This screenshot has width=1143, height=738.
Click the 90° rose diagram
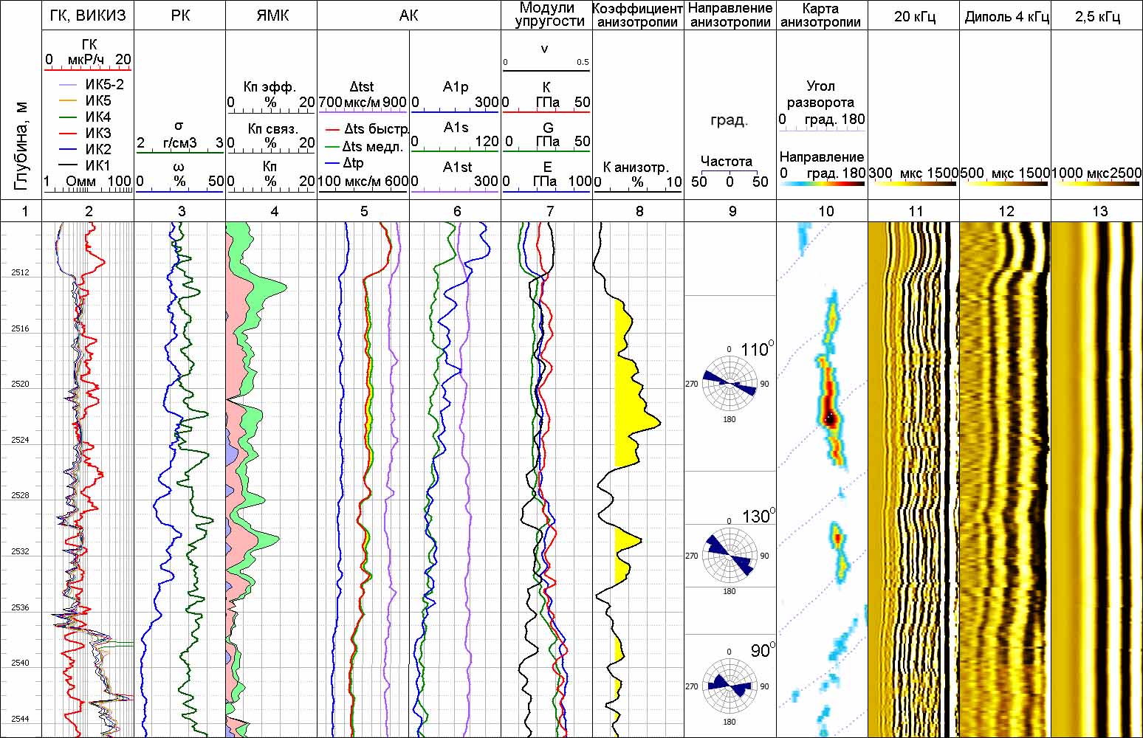point(730,686)
